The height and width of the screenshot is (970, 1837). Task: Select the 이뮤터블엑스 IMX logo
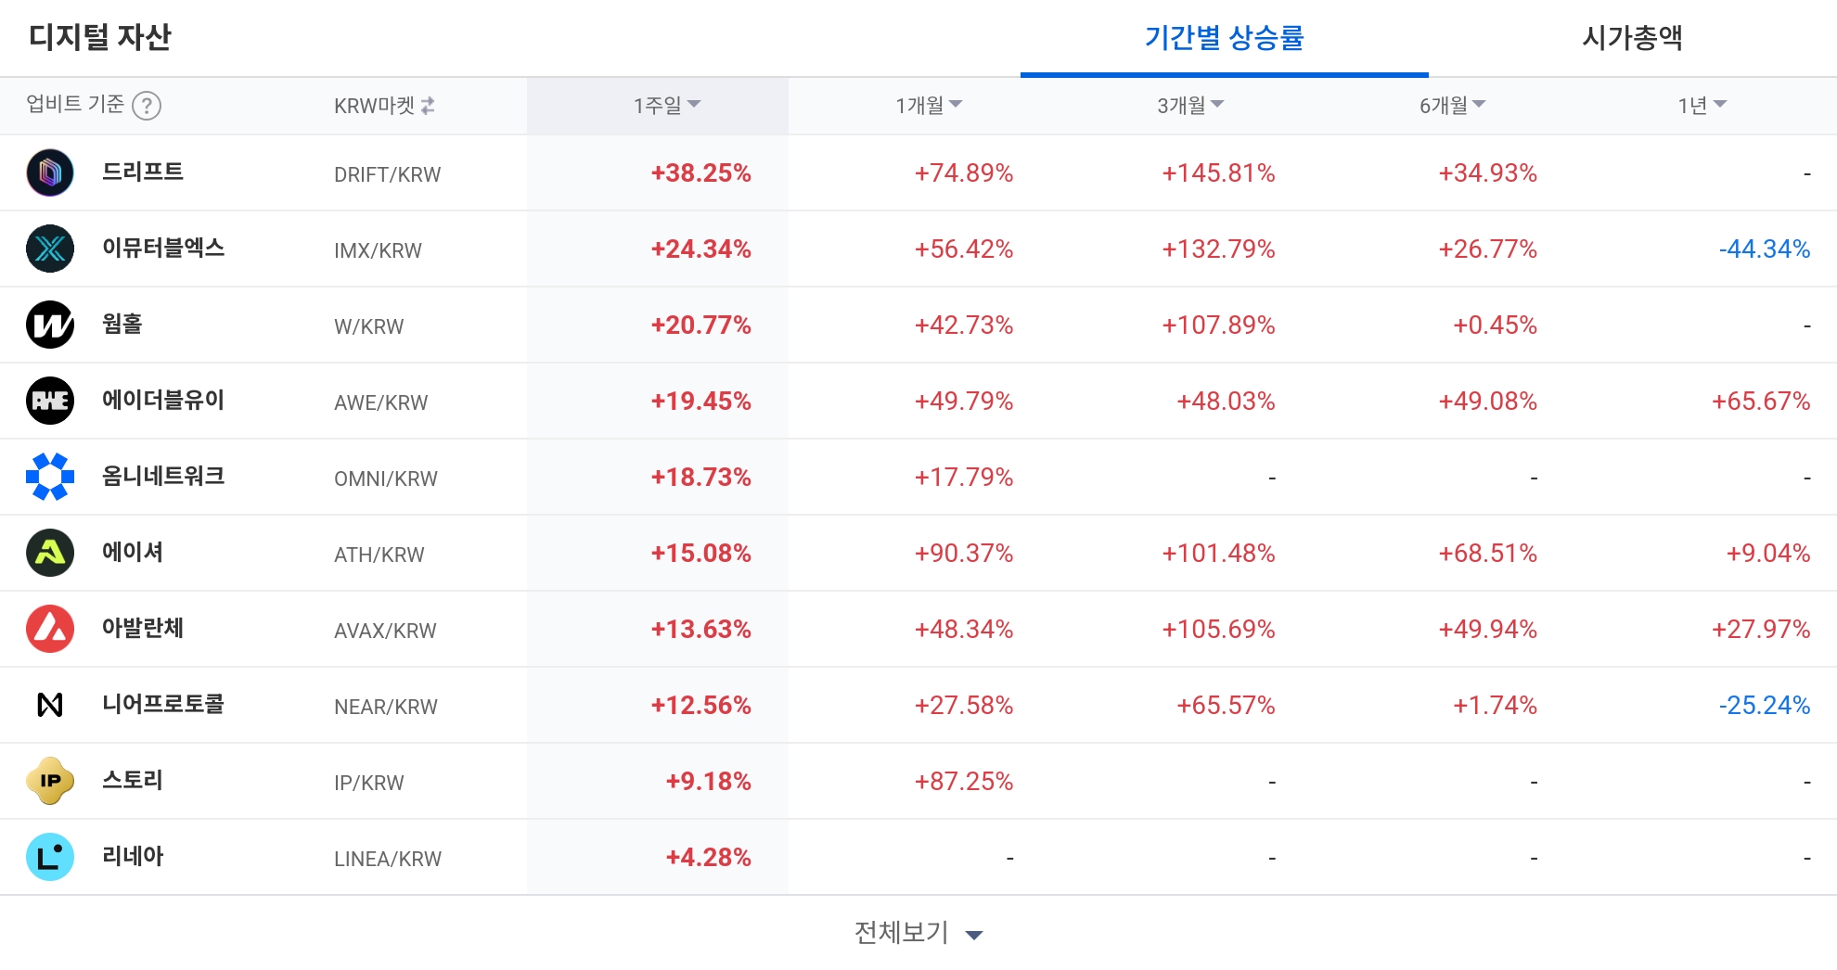click(50, 249)
